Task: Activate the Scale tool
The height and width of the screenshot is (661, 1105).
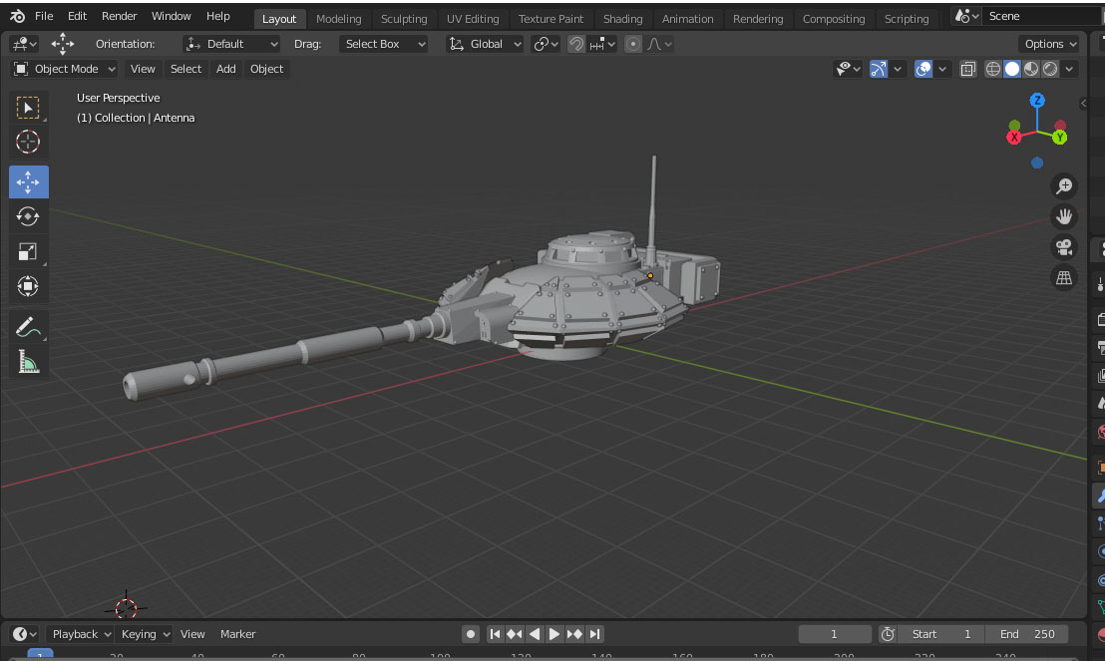Action: tap(28, 252)
